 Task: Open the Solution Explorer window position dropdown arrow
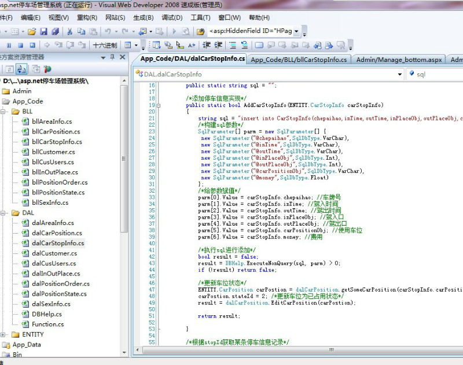[x=103, y=57]
